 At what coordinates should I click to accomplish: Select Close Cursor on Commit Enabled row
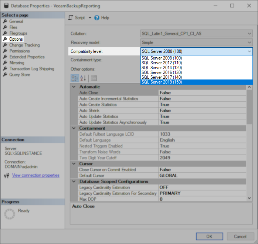pos(162,170)
